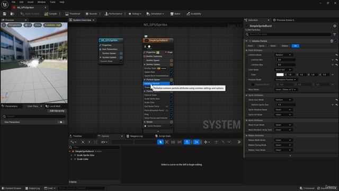Toggle the Spawn Rate module checkbox
This screenshot has height=191, width=339.
tap(171, 72)
